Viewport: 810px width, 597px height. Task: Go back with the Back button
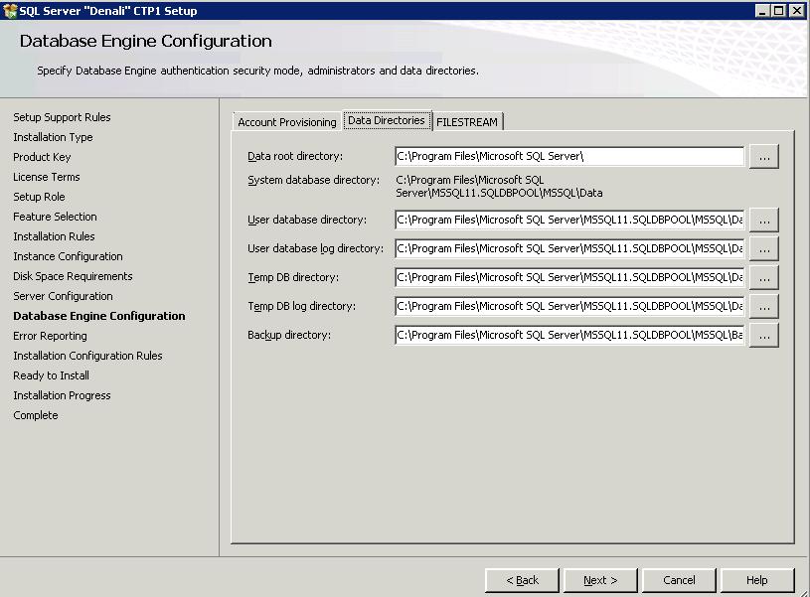pos(522,580)
